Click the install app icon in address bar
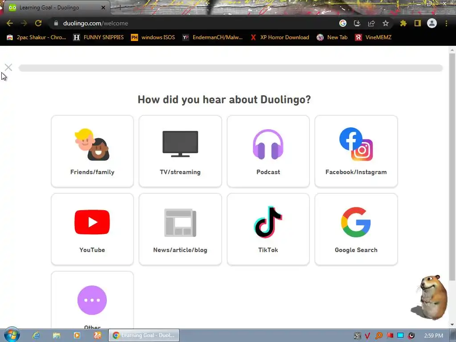 point(357,23)
